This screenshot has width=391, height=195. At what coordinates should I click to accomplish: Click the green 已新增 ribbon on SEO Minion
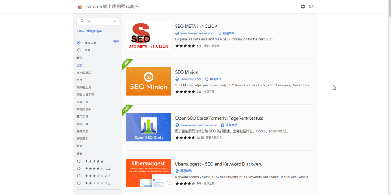click(x=127, y=64)
